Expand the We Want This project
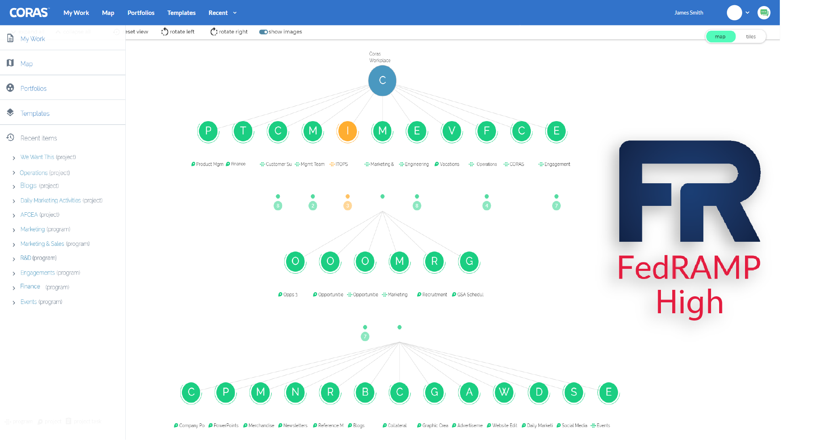Viewport: 840px width, 440px height. (x=14, y=157)
